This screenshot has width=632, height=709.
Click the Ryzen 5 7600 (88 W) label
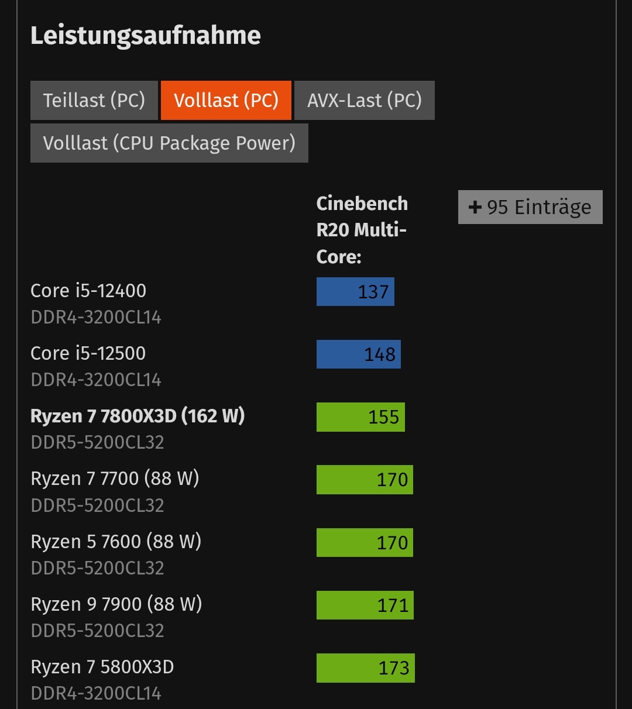[x=116, y=541]
